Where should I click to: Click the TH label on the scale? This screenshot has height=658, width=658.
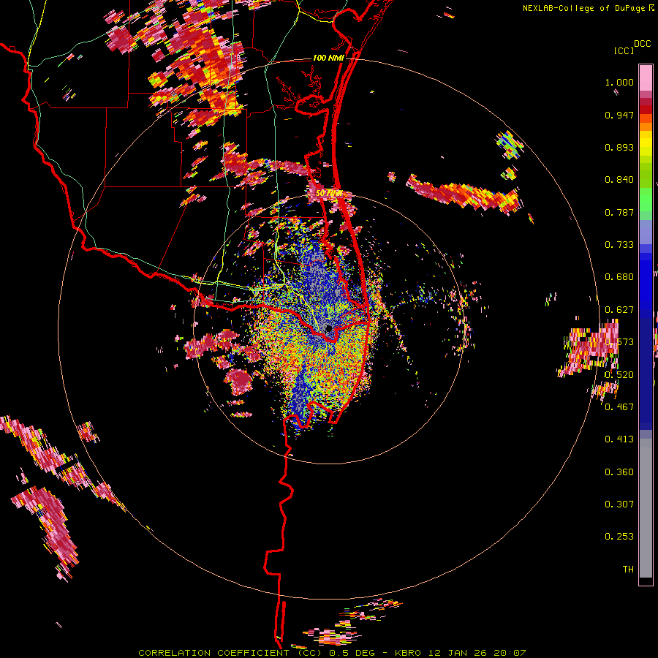click(628, 569)
